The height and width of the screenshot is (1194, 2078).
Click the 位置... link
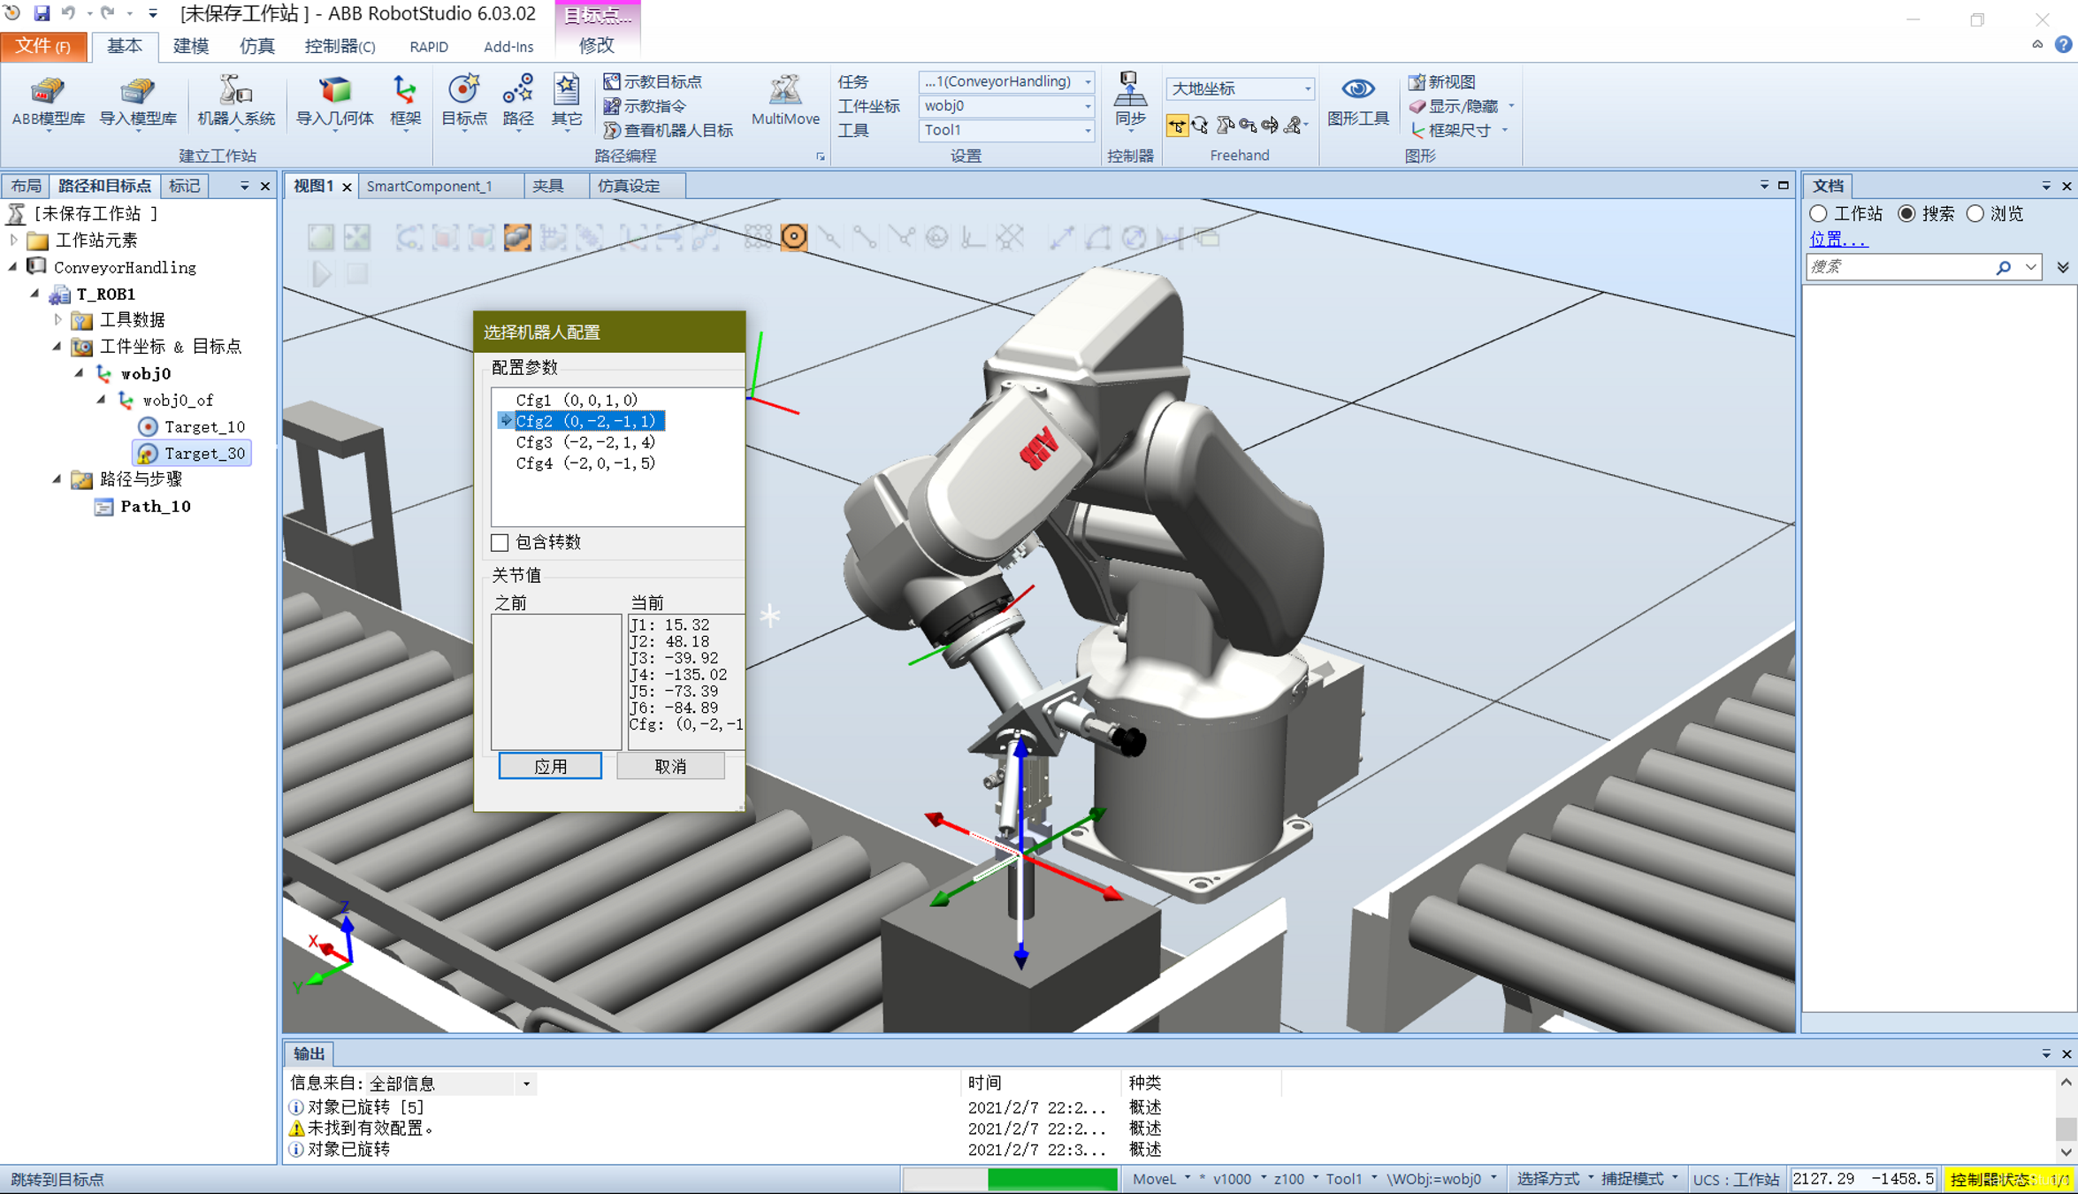click(1837, 239)
